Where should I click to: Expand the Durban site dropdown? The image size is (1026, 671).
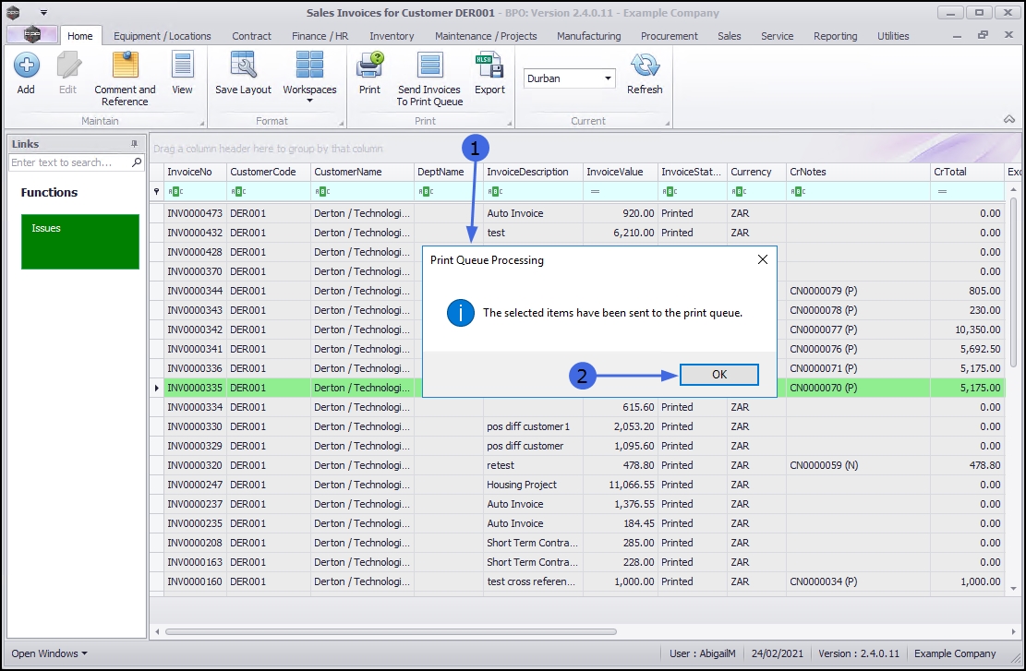coord(608,78)
